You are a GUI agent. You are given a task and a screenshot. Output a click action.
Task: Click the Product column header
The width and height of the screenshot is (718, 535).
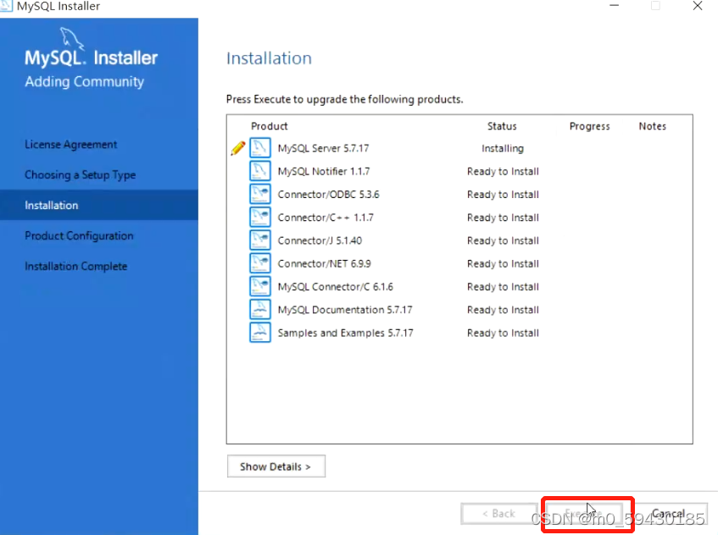270,126
